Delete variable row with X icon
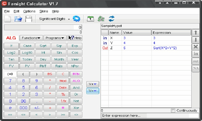The height and width of the screenshot is (121, 202). click(196, 47)
